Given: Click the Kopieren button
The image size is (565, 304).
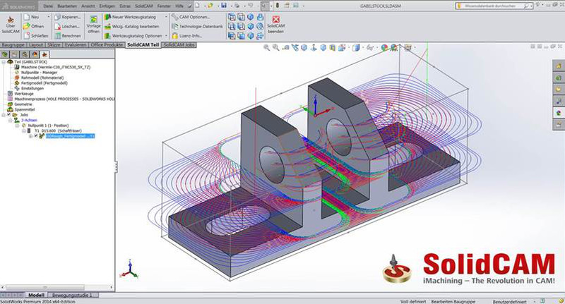Looking at the screenshot, I should (x=68, y=17).
